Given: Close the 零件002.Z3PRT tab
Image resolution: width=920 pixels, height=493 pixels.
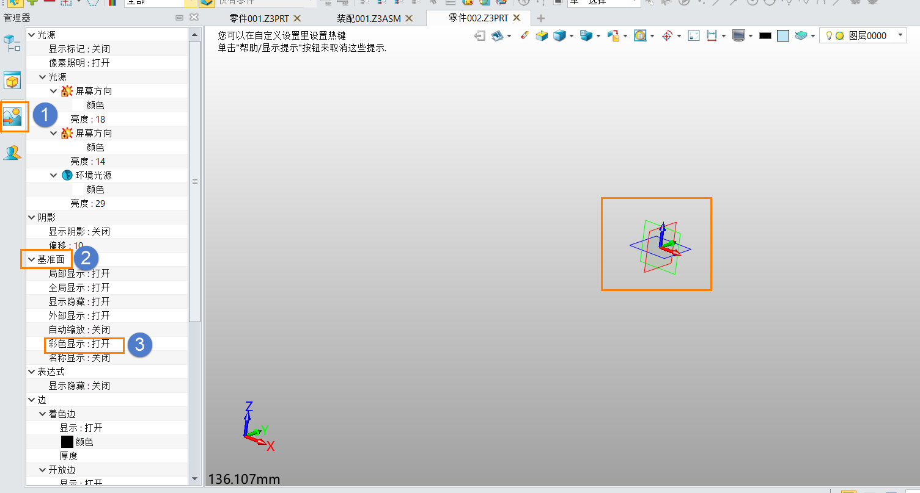Looking at the screenshot, I should tap(517, 18).
